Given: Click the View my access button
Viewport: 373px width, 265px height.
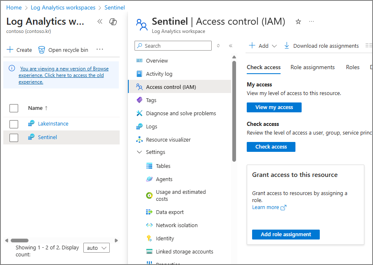Looking at the screenshot, I should (274, 107).
